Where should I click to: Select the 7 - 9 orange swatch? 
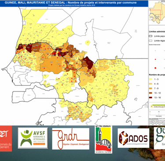pyautogui.click(x=150, y=88)
